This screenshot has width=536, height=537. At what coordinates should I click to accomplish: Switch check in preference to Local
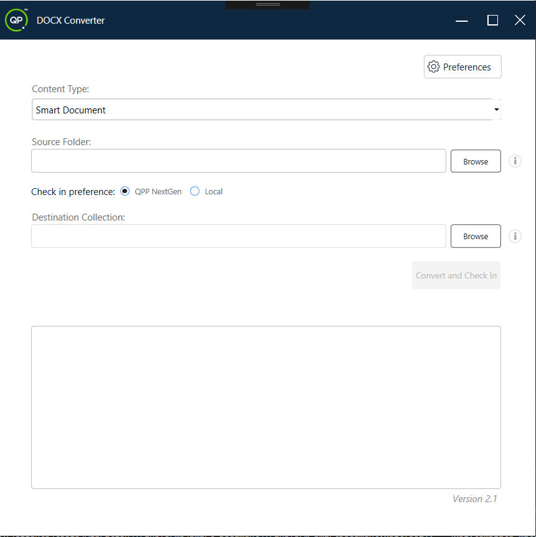(x=194, y=191)
